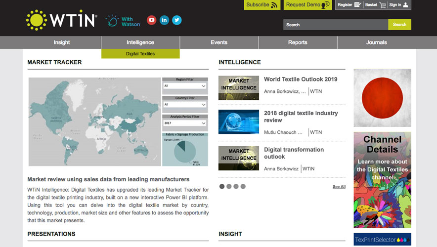This screenshot has height=247, width=437.
Task: Click the MARKET TRACKER section heading
Action: (x=54, y=62)
